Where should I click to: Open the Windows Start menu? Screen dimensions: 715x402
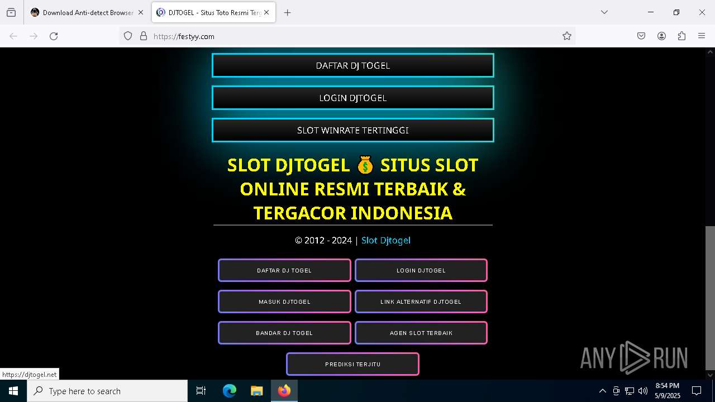[x=13, y=391]
